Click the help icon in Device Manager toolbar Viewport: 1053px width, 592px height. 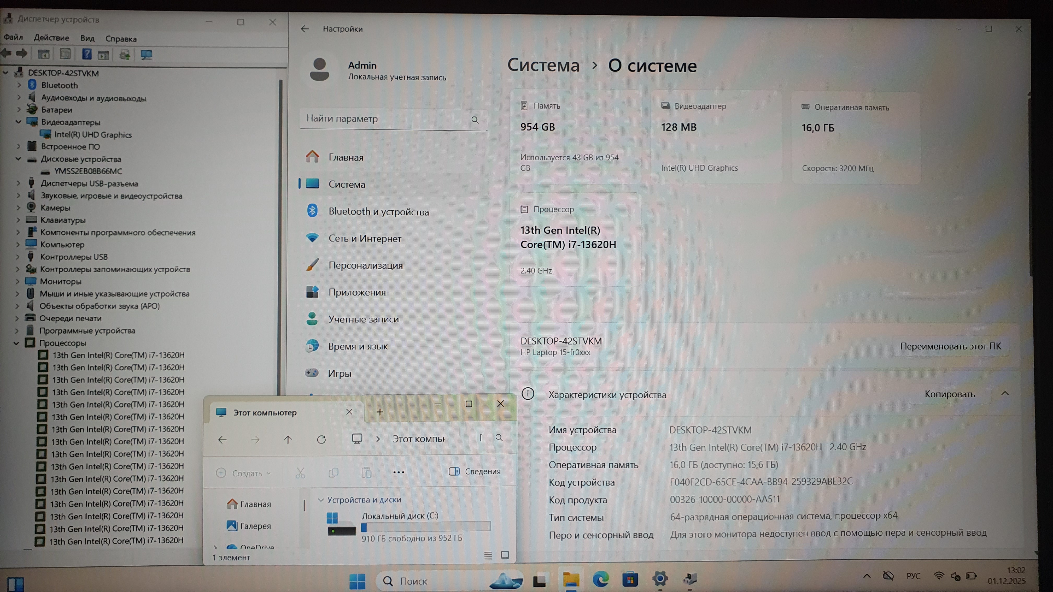pos(86,54)
